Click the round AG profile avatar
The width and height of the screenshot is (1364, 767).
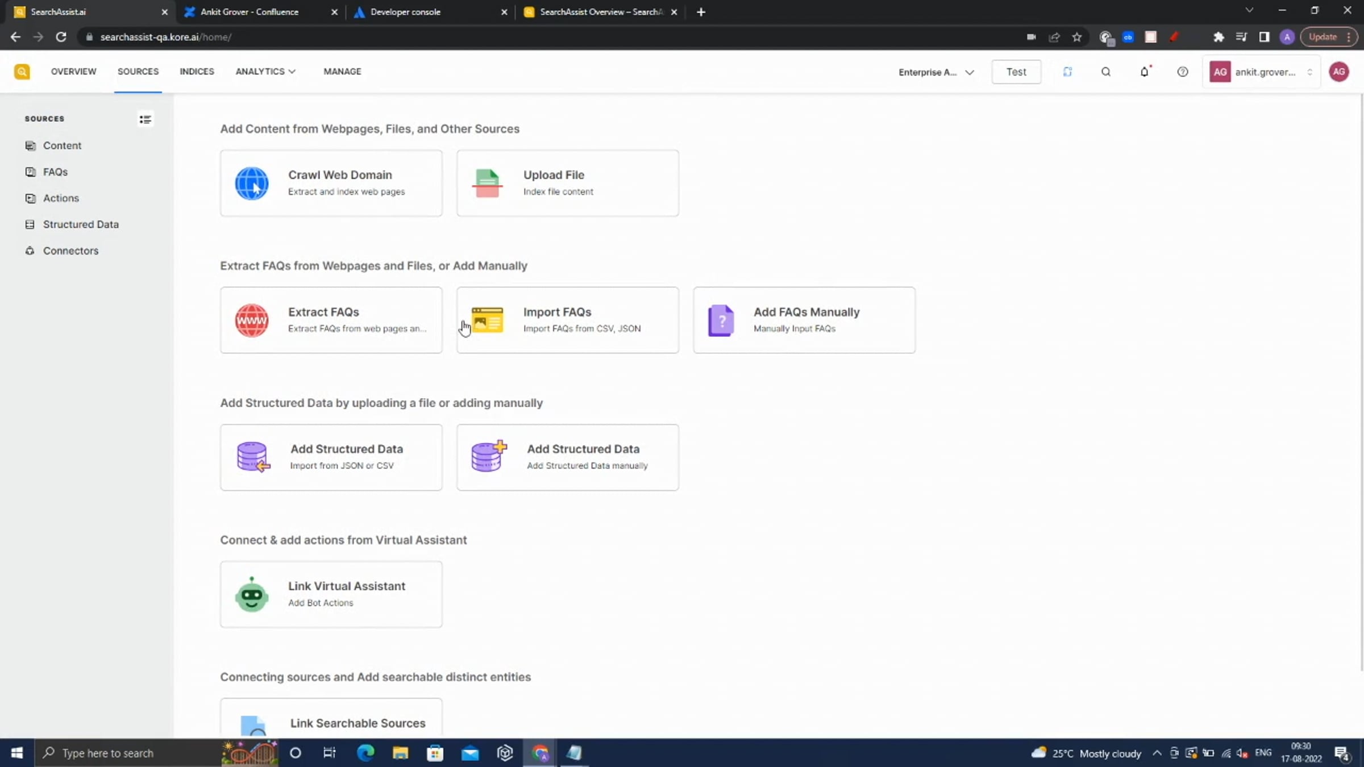(1339, 72)
